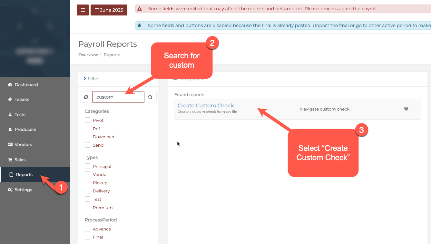Click "Create a custom check from csv file" description
The width and height of the screenshot is (431, 244).
click(x=207, y=112)
